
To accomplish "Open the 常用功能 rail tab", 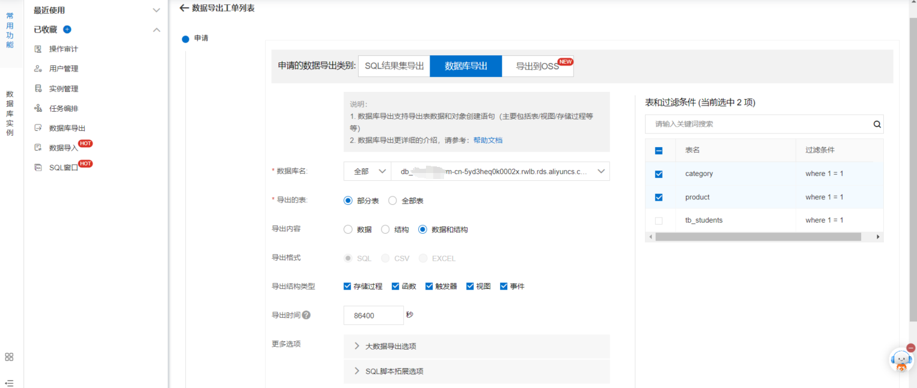I will 10,30.
